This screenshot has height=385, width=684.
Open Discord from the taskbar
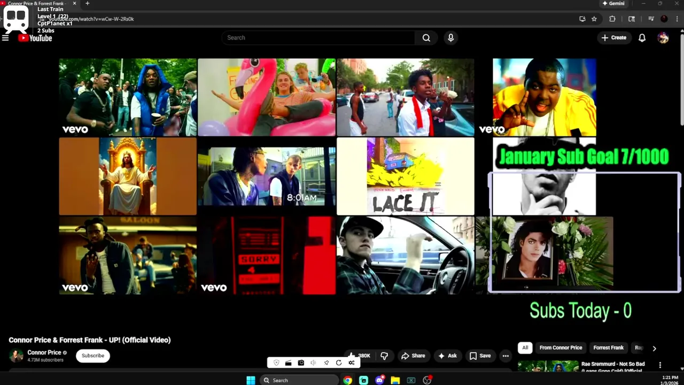point(379,380)
